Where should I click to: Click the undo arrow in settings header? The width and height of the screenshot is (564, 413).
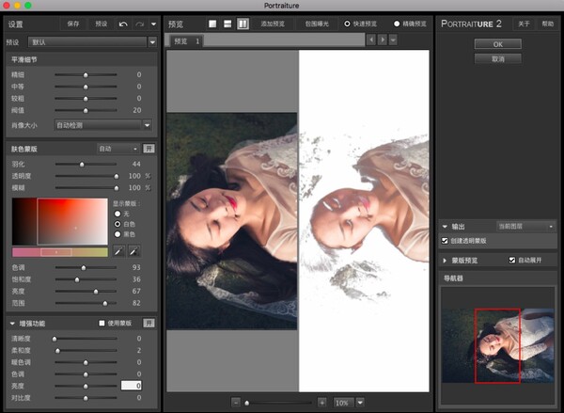(x=123, y=24)
